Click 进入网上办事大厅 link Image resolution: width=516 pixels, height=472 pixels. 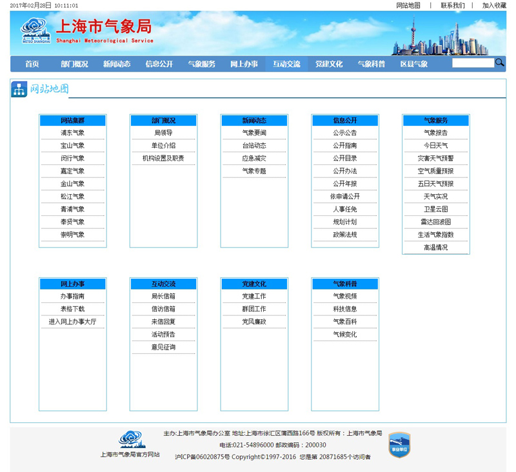(72, 322)
